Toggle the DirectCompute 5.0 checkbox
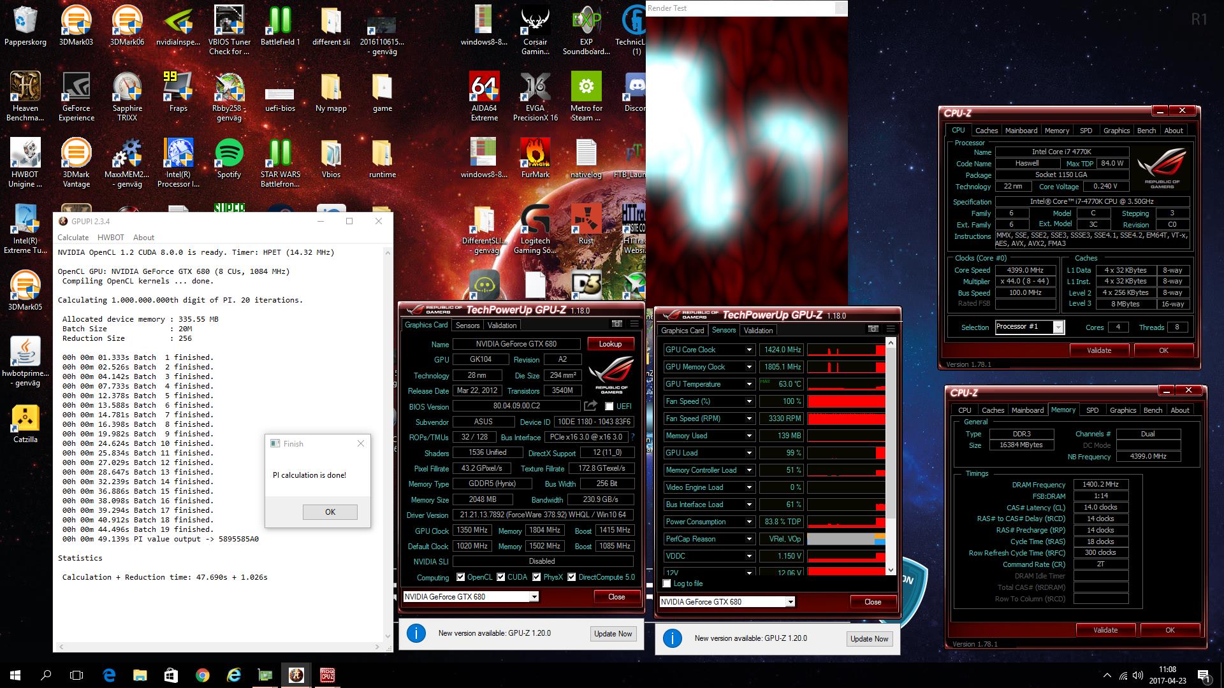Viewport: 1224px width, 688px height. click(572, 577)
